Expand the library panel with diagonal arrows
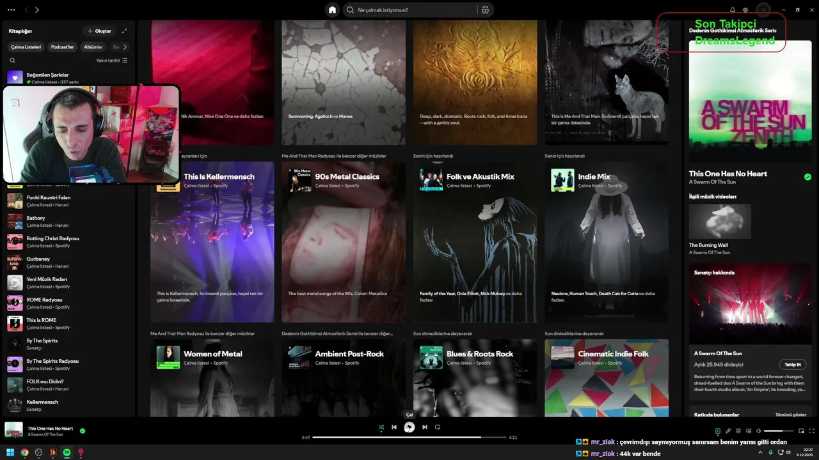This screenshot has height=460, width=819. (124, 31)
